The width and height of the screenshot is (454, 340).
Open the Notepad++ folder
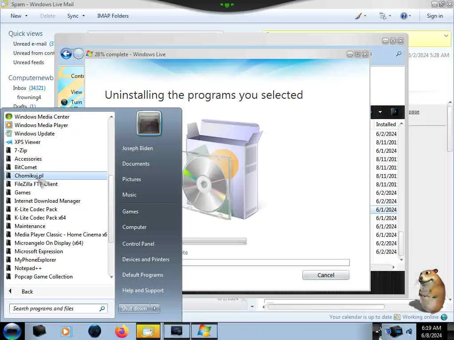pos(28,268)
